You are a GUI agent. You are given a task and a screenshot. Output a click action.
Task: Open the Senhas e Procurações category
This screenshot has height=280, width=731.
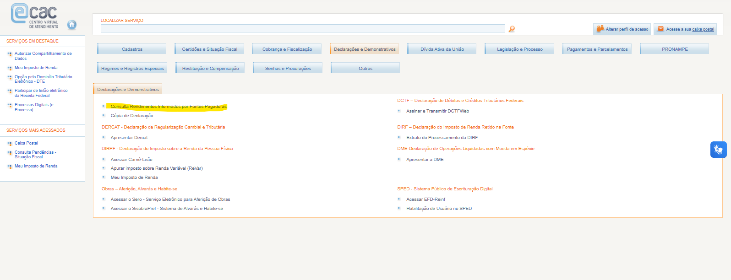[288, 69]
